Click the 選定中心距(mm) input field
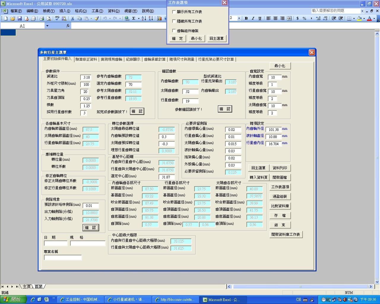Viewport: 380px width, 304px height. 167,177
